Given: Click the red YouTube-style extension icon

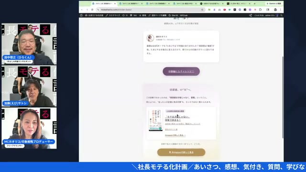Looking at the screenshot, I should pos(225,10).
